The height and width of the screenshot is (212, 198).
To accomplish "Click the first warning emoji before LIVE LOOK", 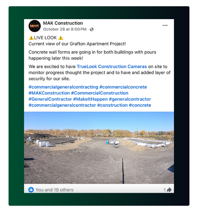I will (31, 38).
